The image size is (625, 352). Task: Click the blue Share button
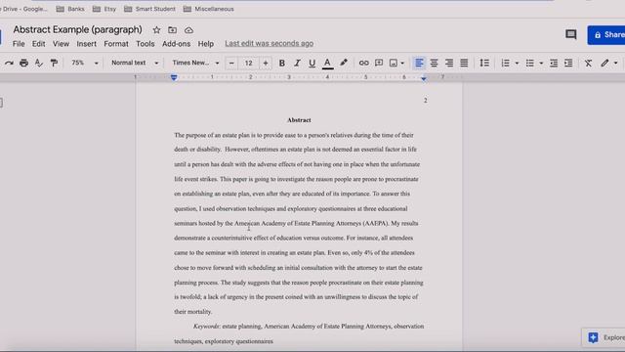pos(606,35)
